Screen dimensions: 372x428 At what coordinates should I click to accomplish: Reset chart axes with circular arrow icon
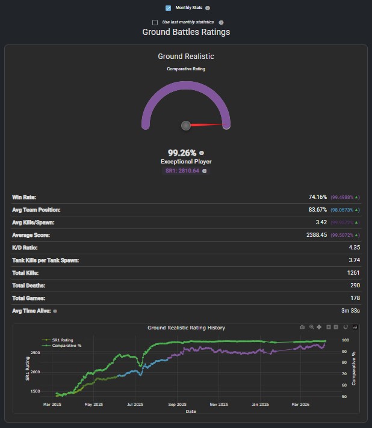point(346,327)
